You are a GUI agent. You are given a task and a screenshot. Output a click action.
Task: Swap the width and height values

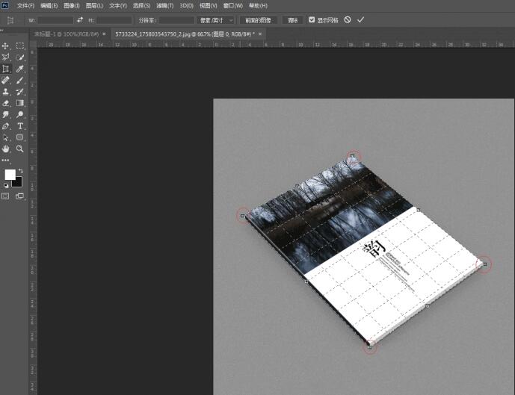click(x=80, y=20)
